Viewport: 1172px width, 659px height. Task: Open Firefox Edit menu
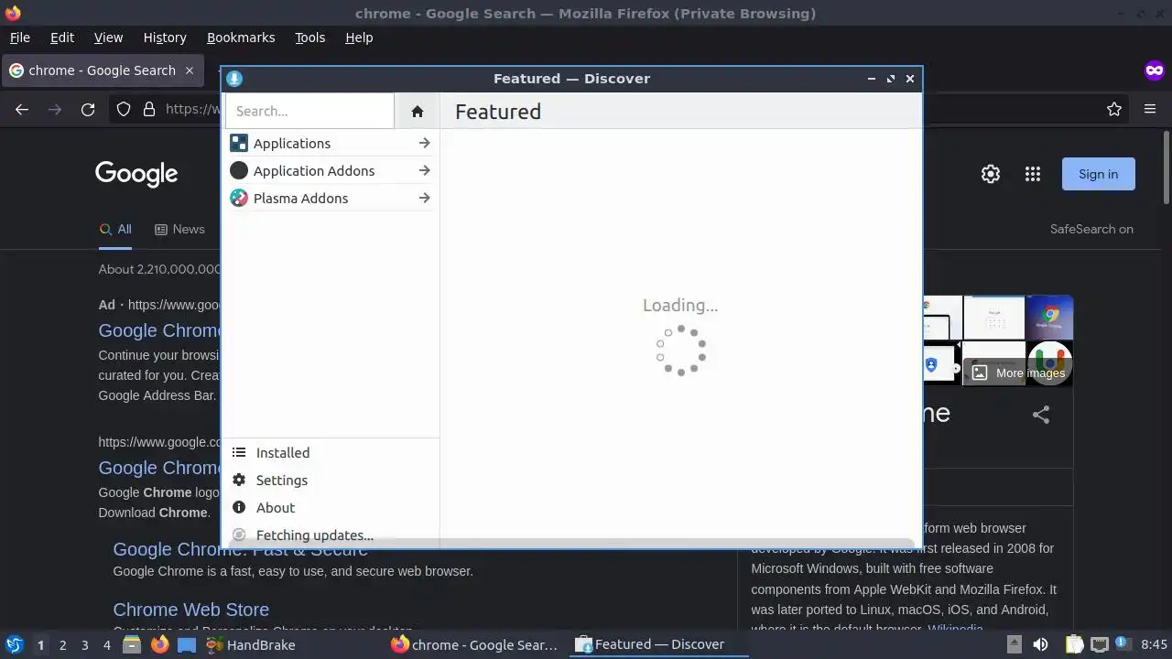point(62,38)
